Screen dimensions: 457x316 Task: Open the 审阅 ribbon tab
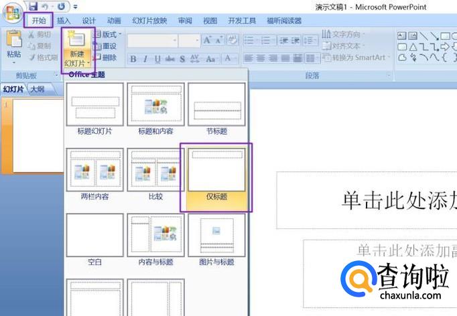185,21
